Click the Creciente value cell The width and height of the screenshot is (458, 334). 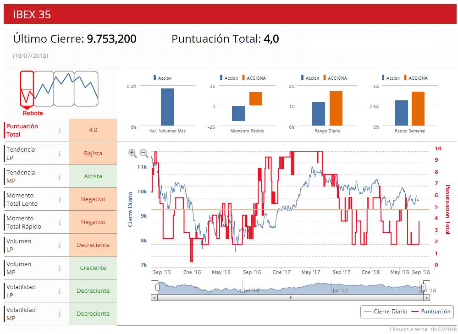pos(93,268)
